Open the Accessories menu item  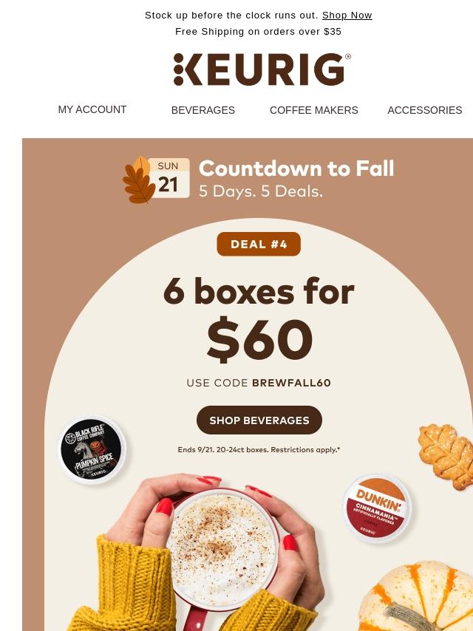[x=425, y=110]
